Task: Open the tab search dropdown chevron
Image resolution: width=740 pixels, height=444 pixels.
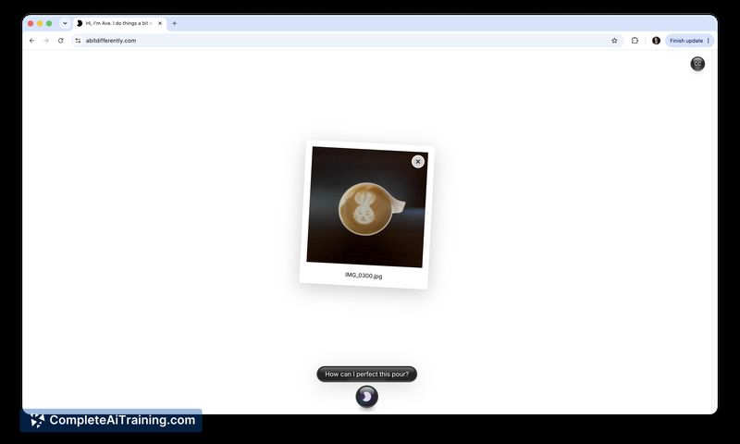Action: (x=65, y=23)
